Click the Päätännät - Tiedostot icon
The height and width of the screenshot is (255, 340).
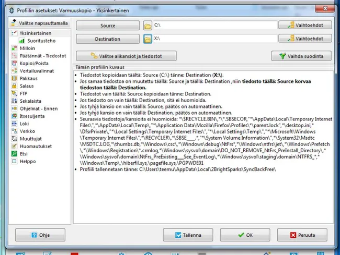click(14, 56)
